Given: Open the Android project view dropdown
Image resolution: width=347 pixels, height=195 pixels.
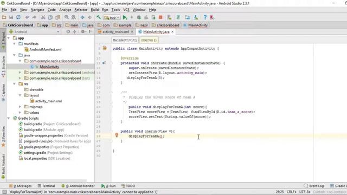Looking at the screenshot, I should point(34,31).
